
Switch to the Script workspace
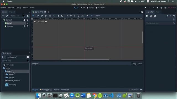(x=90, y=8)
